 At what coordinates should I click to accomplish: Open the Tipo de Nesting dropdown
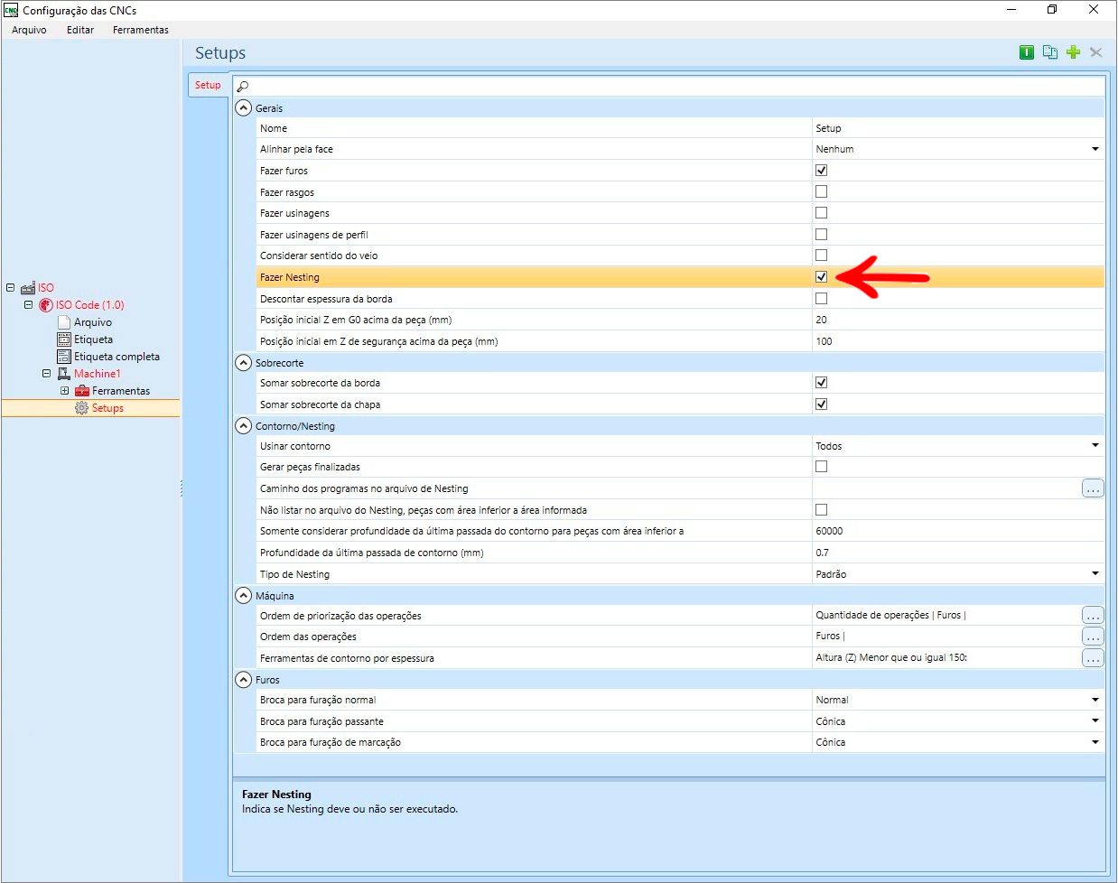(958, 574)
